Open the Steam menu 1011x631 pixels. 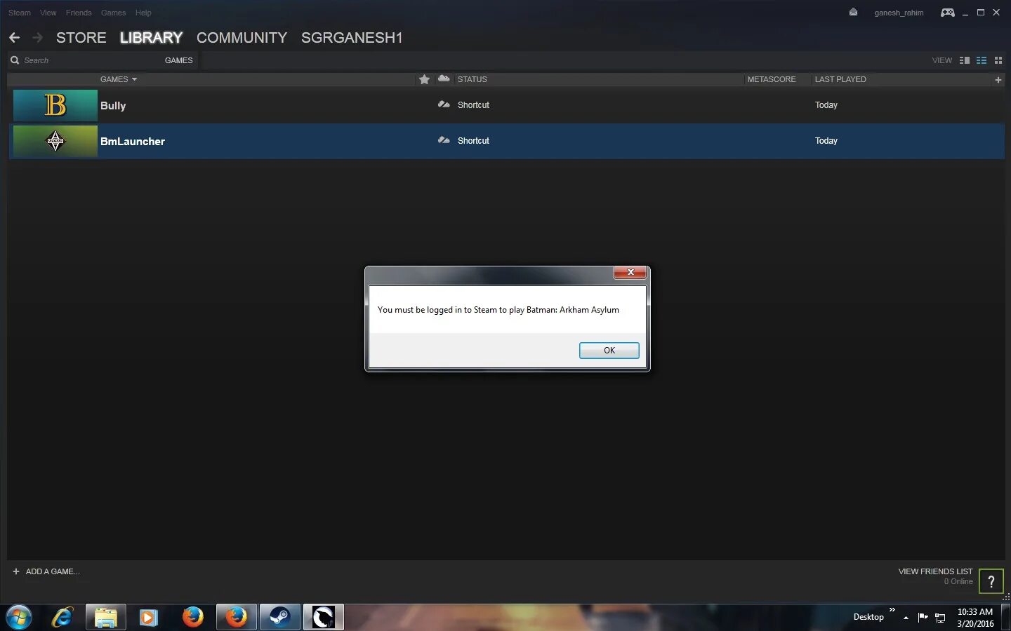click(20, 13)
